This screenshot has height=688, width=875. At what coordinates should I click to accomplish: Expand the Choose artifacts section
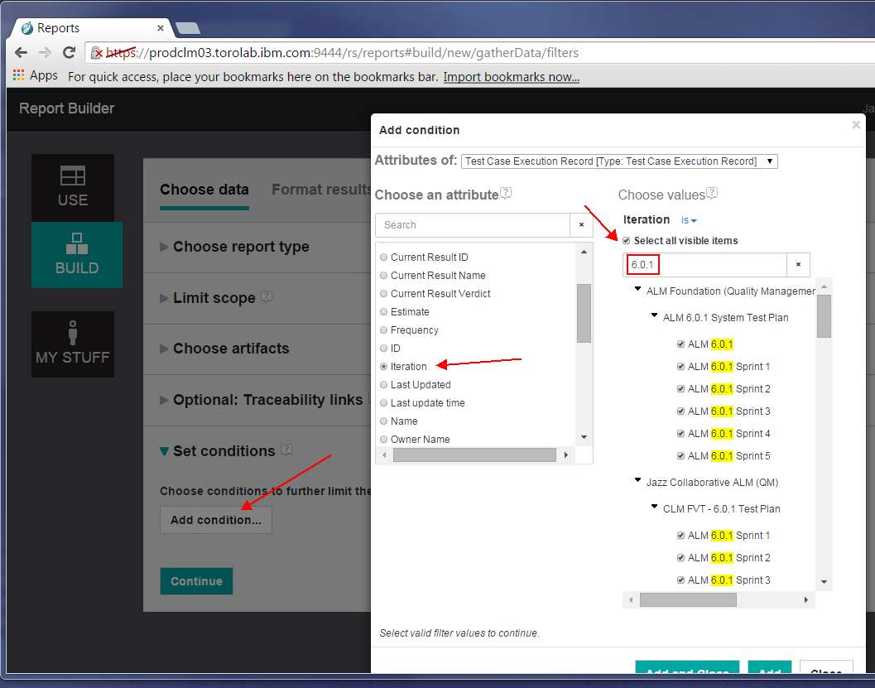point(164,349)
